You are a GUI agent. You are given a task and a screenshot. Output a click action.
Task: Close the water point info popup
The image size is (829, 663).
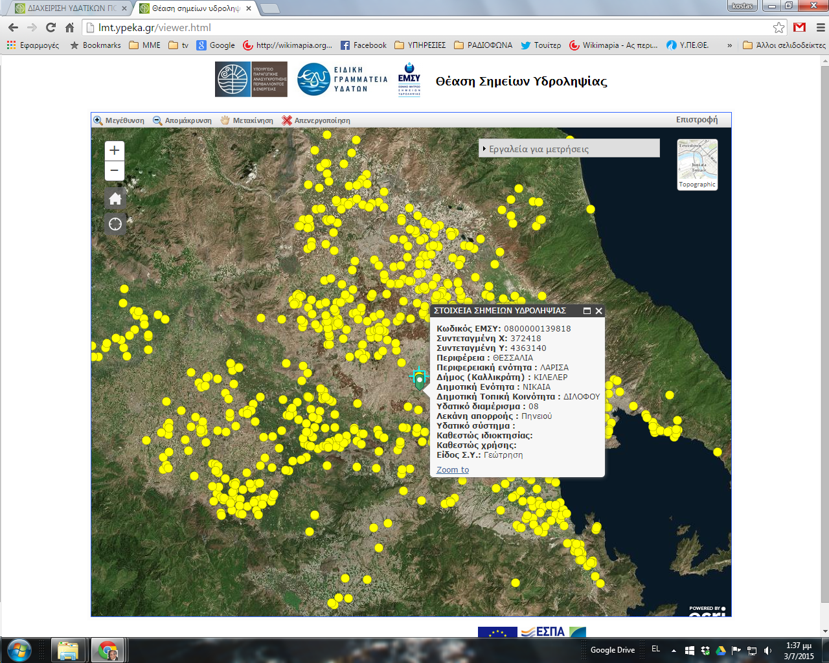tap(599, 311)
